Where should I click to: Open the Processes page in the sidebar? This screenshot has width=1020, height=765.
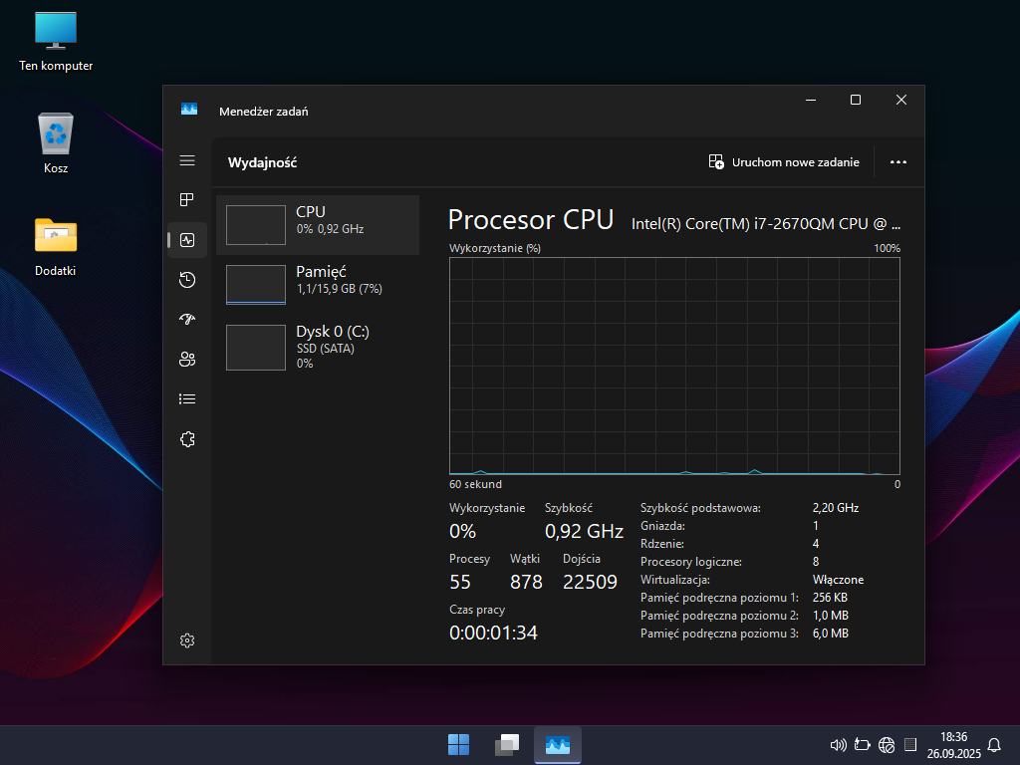(187, 200)
